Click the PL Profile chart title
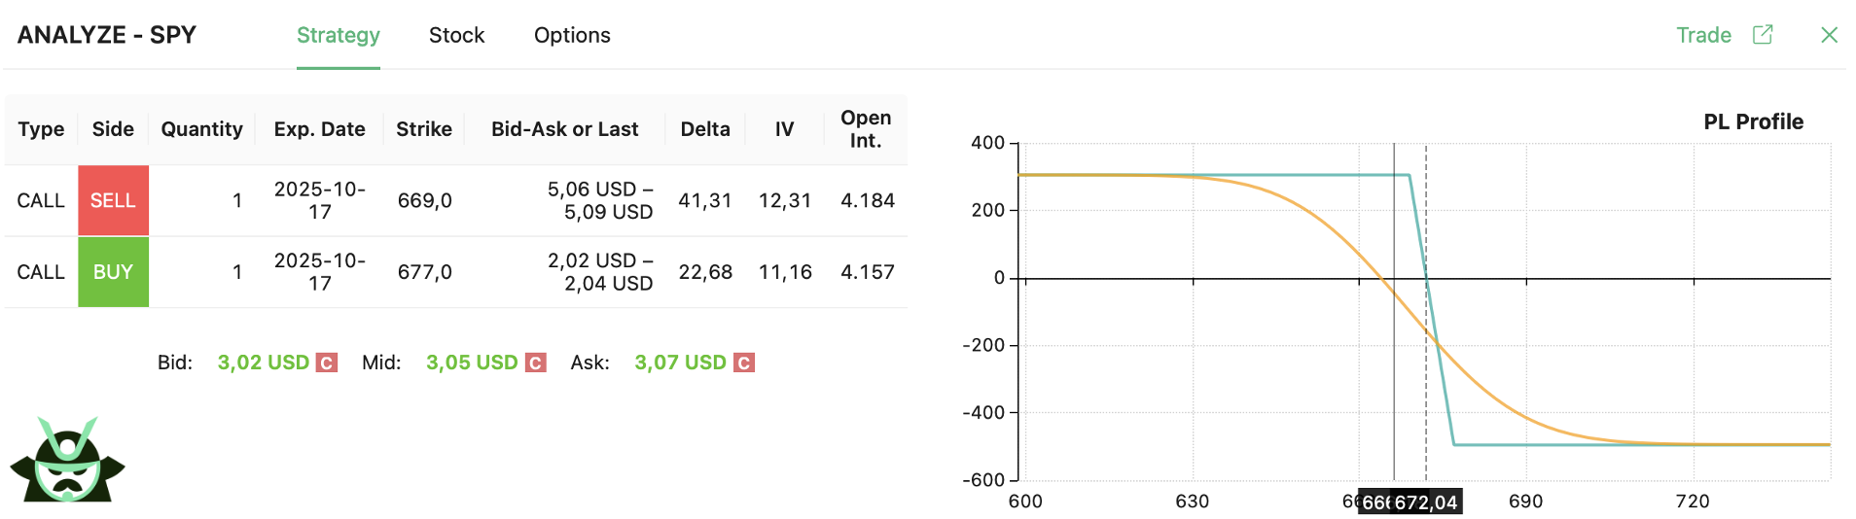 coord(1753,121)
